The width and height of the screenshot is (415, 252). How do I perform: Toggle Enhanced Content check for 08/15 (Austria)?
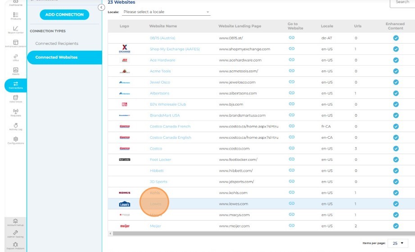click(x=396, y=38)
